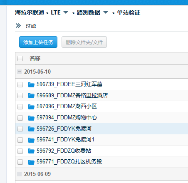Viewport: 188px width, 183px height.
Task: Go to 海拉尔联通 in the breadcrumb
Action: tap(30, 12)
